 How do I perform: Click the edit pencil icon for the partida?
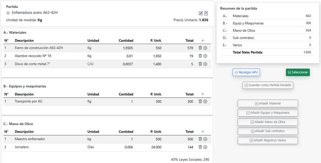[201, 13]
